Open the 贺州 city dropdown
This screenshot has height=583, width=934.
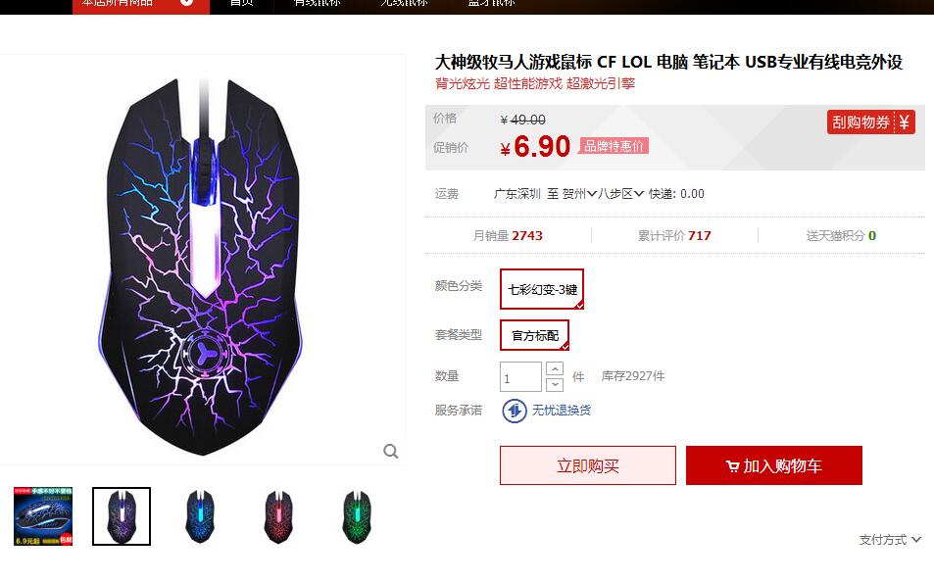tap(579, 194)
